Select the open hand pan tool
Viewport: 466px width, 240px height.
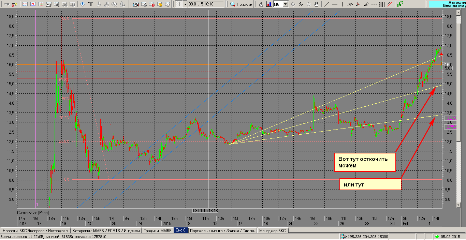316,4
